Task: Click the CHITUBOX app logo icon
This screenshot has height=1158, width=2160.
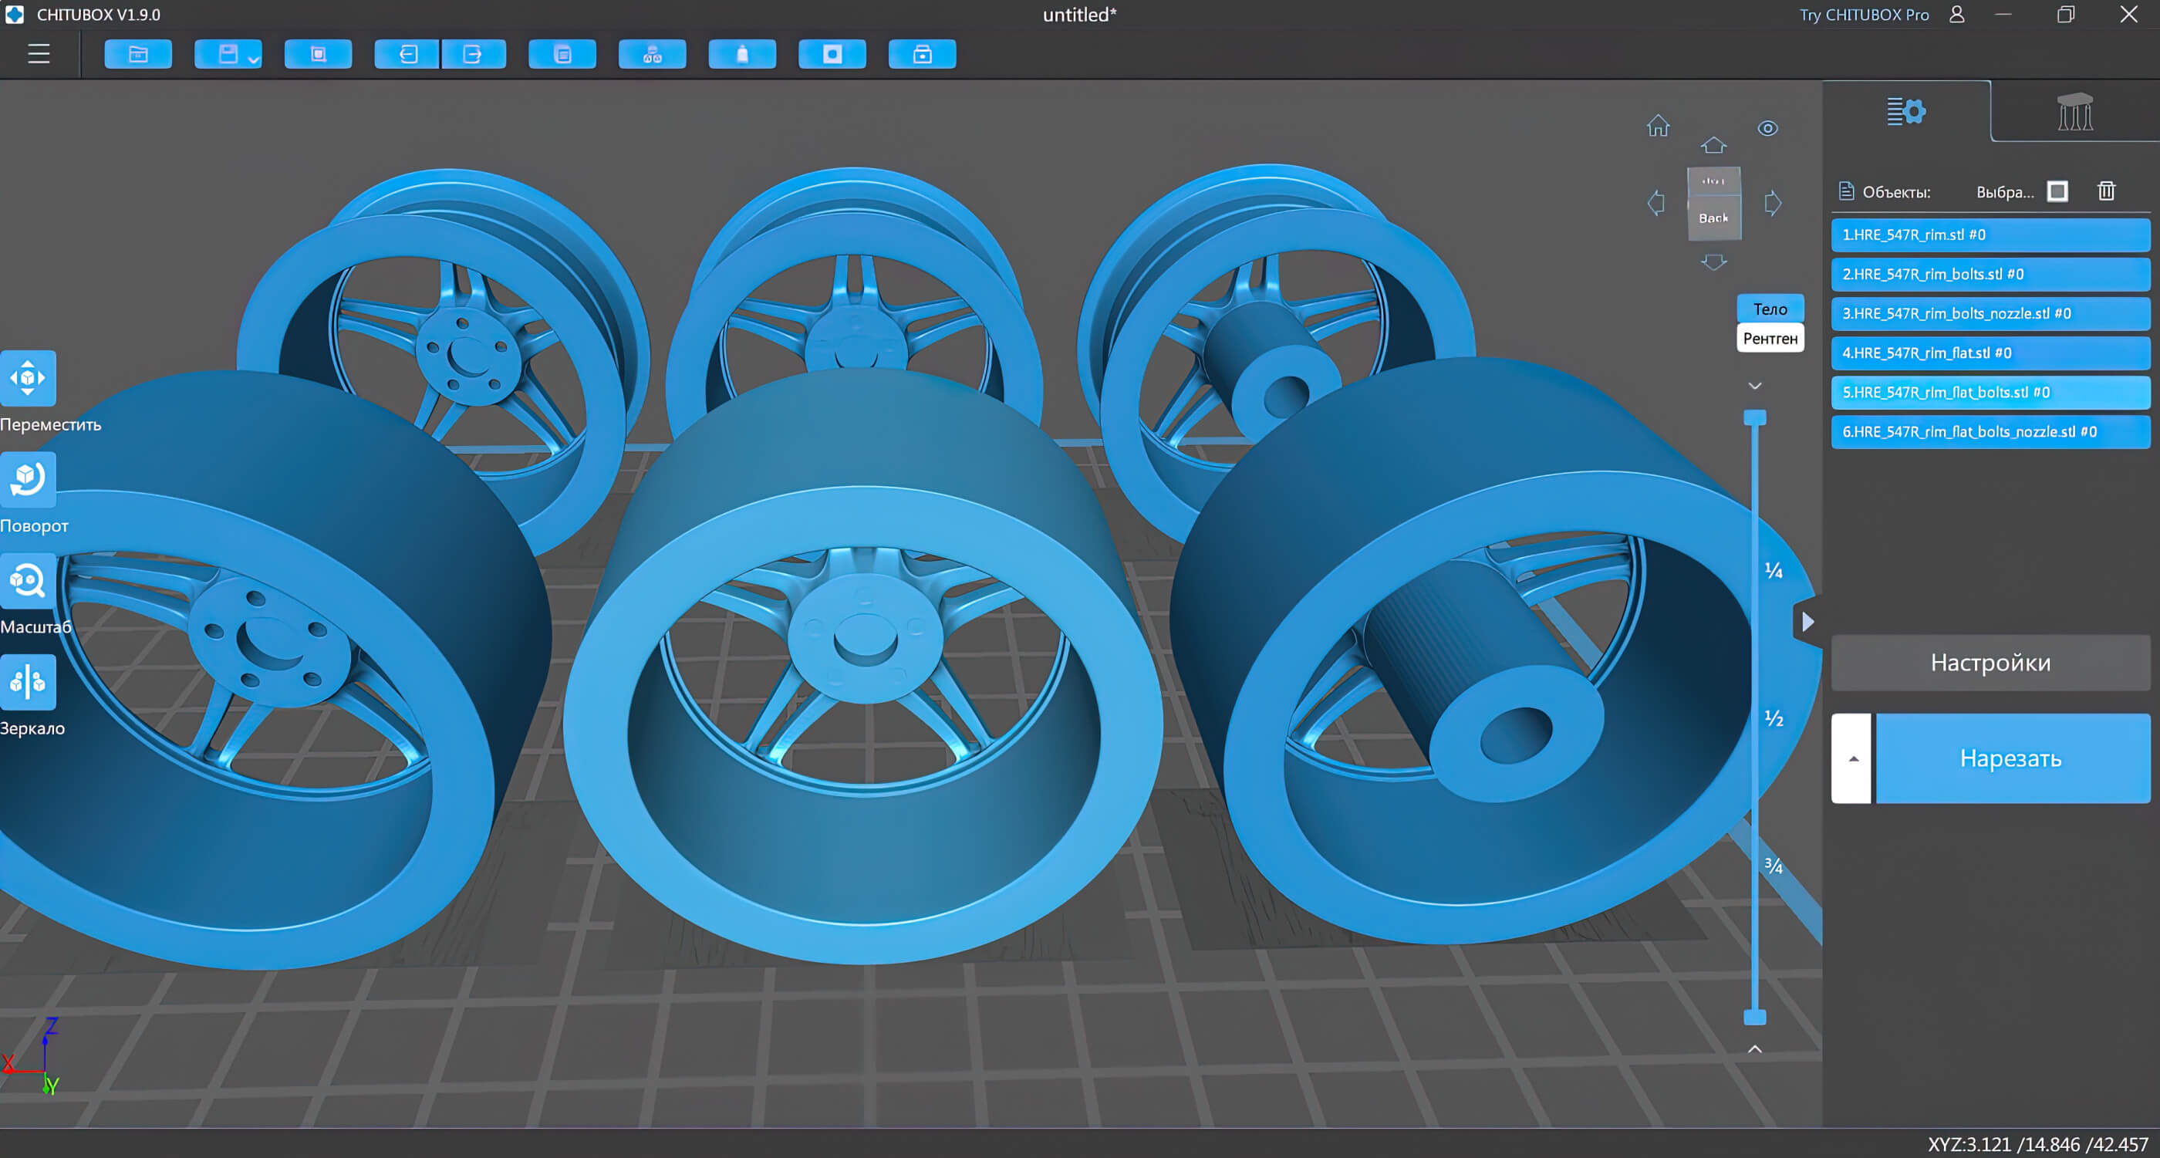Action: [14, 14]
